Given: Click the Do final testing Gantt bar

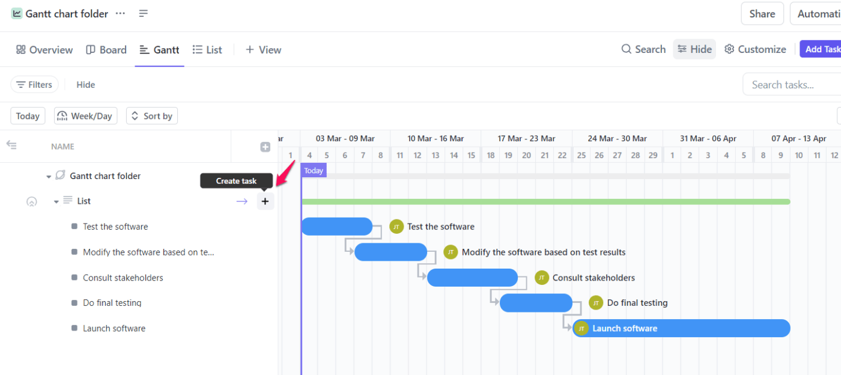Looking at the screenshot, I should (536, 303).
